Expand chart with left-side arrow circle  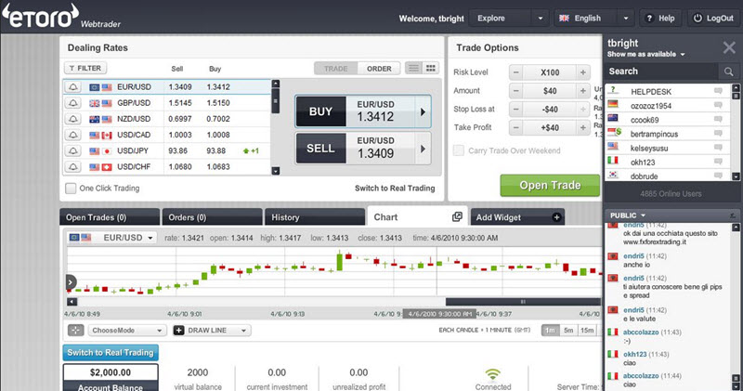click(x=71, y=282)
